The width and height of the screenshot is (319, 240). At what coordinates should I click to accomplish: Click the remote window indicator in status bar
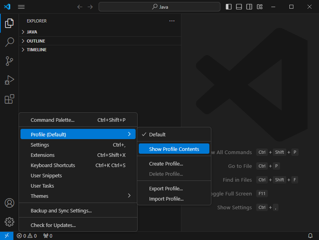7,236
